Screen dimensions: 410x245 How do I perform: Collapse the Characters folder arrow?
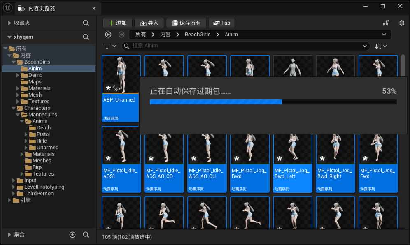coord(14,108)
